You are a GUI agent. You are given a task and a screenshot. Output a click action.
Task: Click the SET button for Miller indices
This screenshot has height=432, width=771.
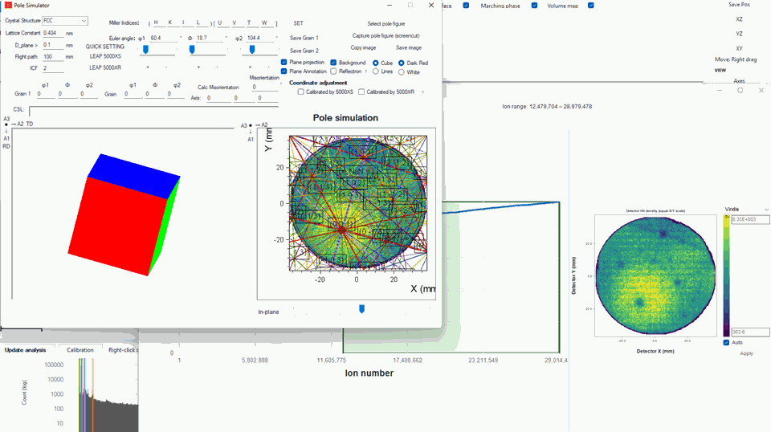point(299,23)
